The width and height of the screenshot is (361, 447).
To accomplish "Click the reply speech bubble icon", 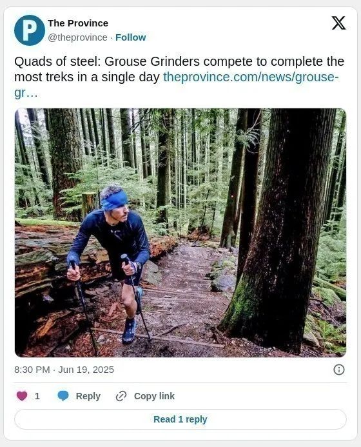I will (63, 396).
